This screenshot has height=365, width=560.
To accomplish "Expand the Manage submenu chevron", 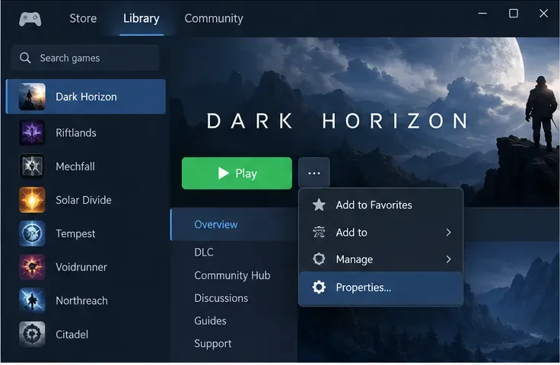I will click(x=449, y=259).
